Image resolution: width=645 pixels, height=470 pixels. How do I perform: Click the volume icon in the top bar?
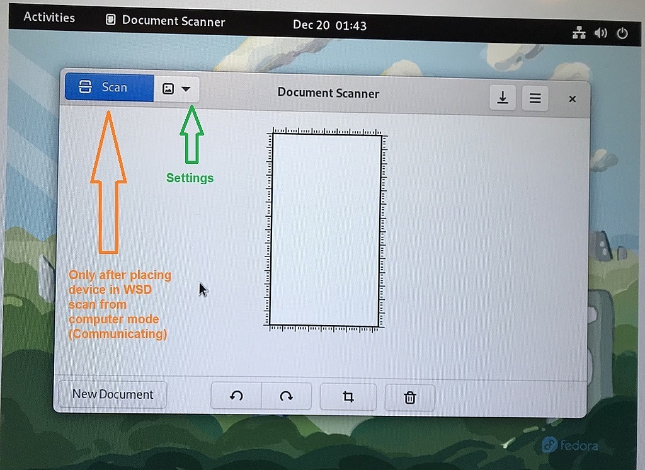600,32
